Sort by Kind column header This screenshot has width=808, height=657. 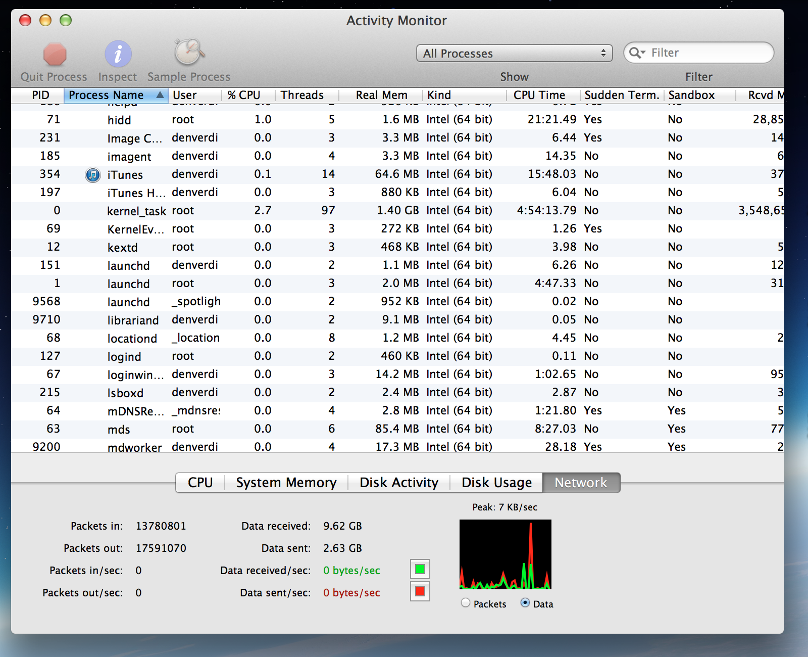click(465, 95)
